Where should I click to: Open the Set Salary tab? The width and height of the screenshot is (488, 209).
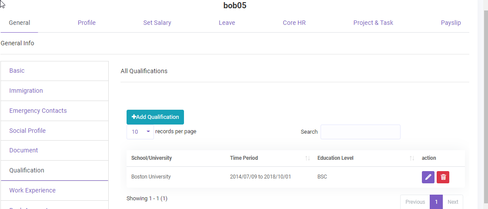(157, 23)
